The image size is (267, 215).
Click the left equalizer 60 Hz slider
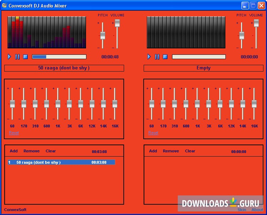[12, 104]
